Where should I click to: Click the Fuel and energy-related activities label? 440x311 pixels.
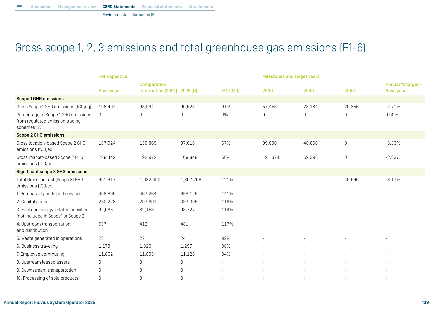[52, 213]
